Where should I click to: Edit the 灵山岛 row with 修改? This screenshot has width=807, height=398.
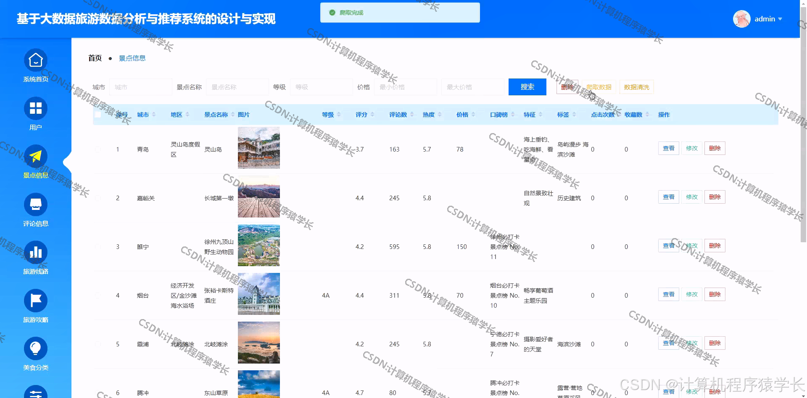point(691,148)
